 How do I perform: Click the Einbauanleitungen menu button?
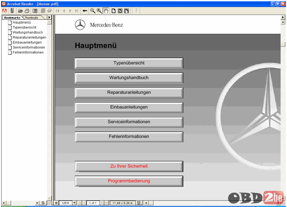point(129,107)
